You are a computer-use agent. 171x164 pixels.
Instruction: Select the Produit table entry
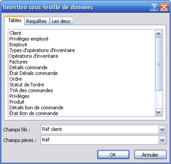(x=17, y=102)
